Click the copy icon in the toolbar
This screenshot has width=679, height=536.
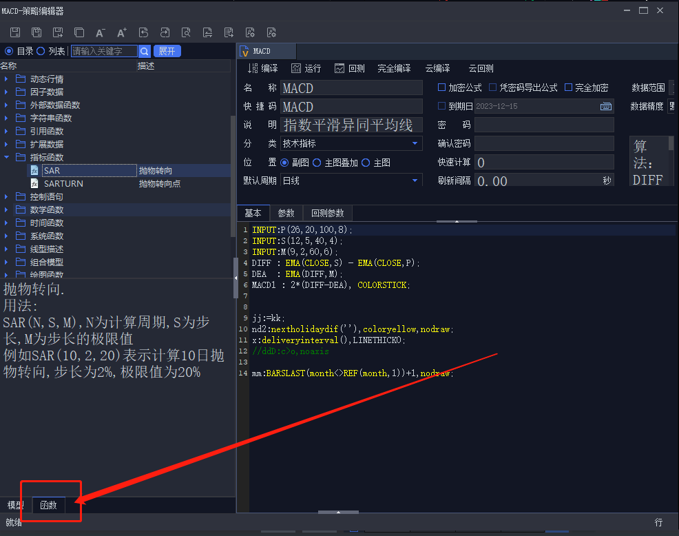click(79, 32)
